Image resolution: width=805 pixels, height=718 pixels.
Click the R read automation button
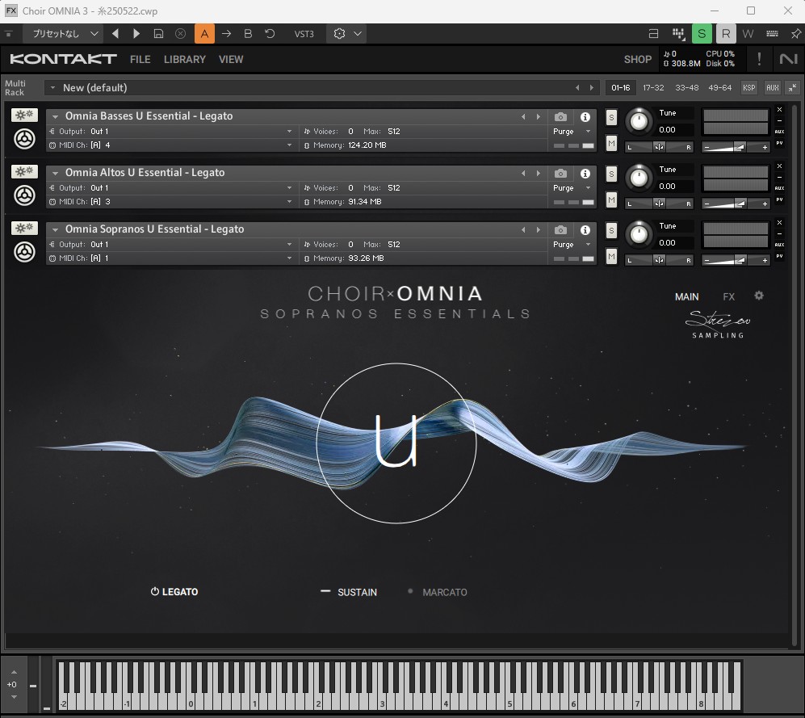[725, 34]
